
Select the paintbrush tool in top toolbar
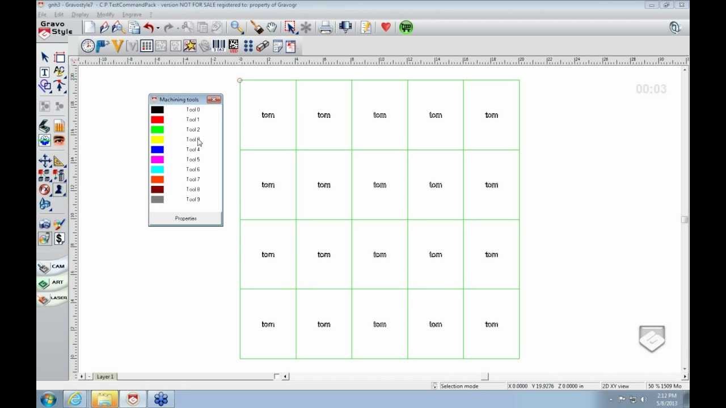pyautogui.click(x=257, y=27)
